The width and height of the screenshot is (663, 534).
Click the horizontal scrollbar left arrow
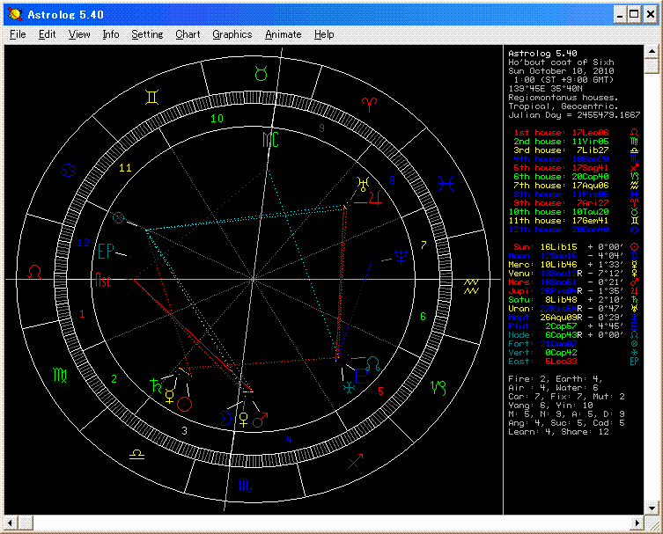12,522
